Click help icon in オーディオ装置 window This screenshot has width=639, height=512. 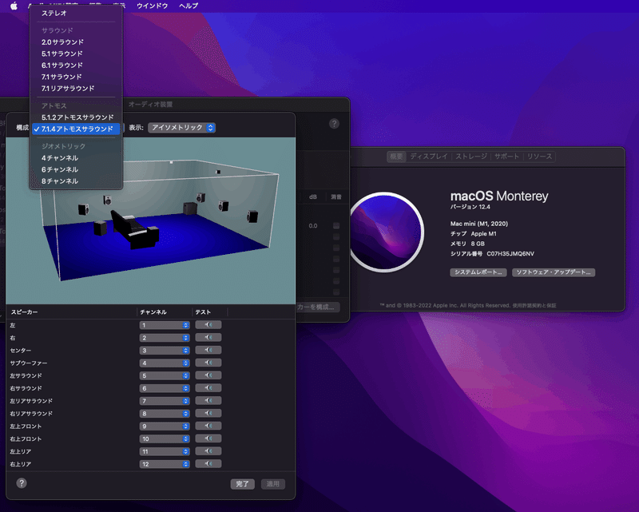click(x=334, y=124)
